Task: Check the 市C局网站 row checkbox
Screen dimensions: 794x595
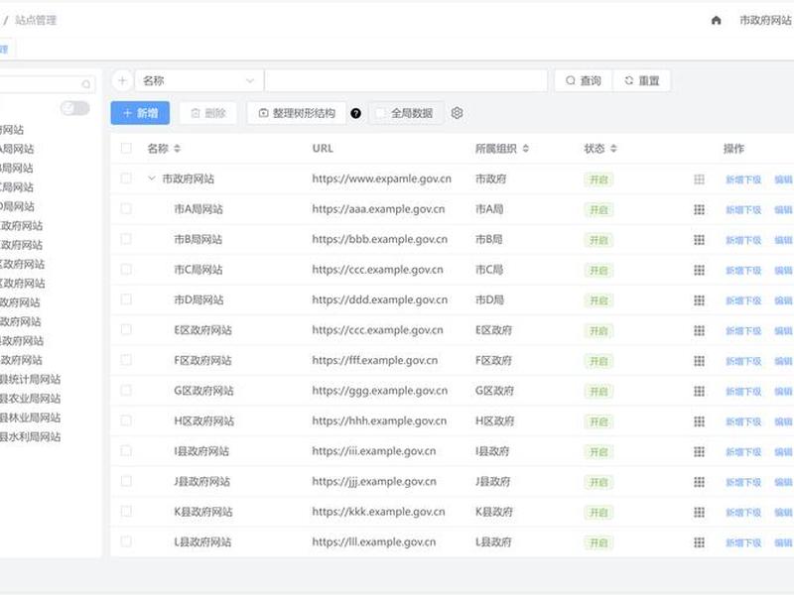Action: [126, 269]
